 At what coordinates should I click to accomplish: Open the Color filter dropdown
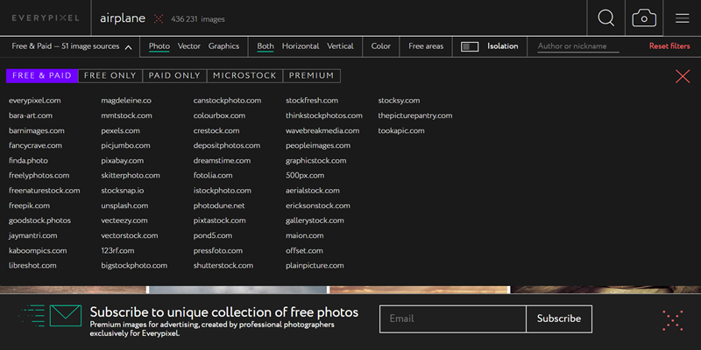tap(381, 46)
